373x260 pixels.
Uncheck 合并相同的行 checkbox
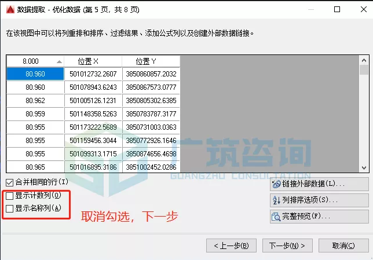(9, 182)
